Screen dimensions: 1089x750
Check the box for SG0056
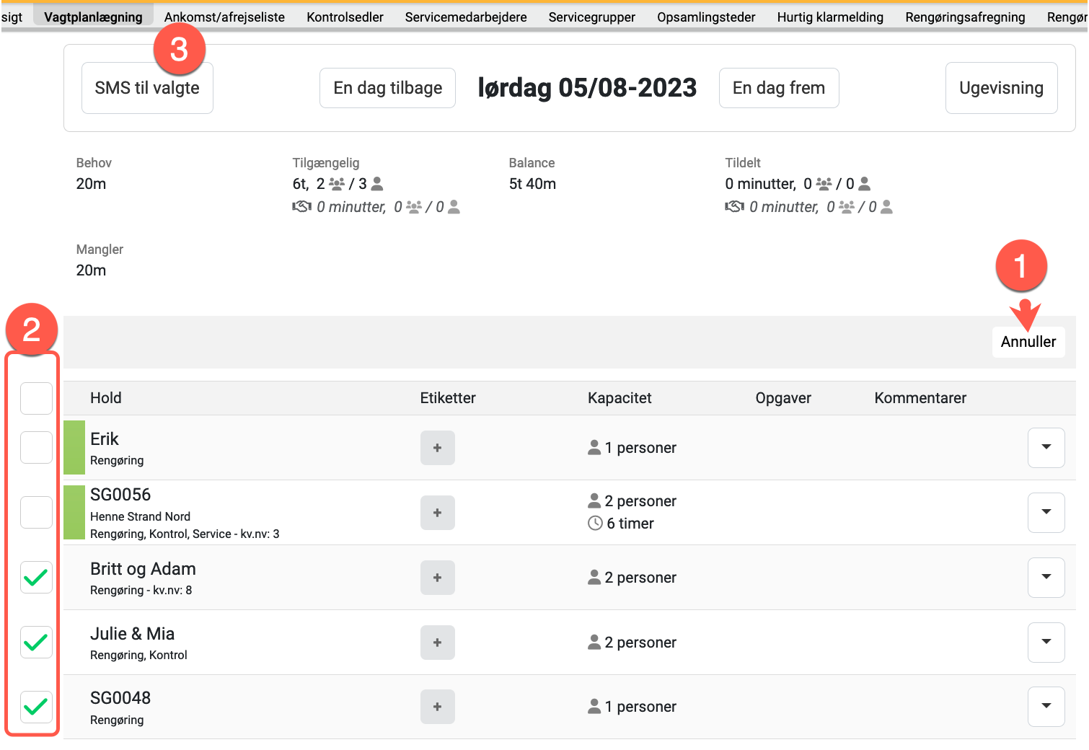36,512
